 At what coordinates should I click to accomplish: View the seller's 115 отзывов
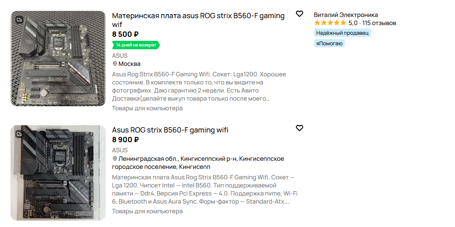tap(379, 23)
